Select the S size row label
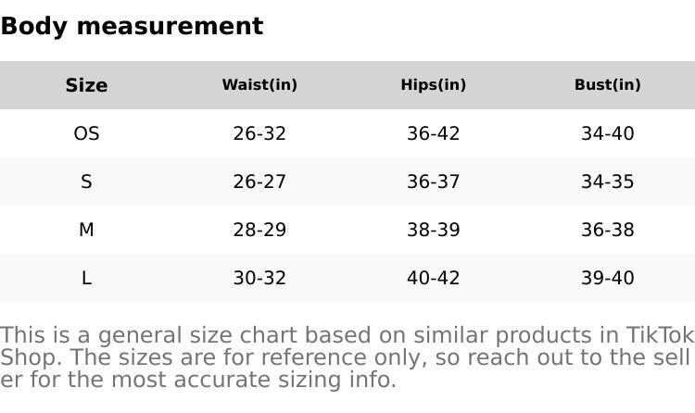 tap(86, 182)
